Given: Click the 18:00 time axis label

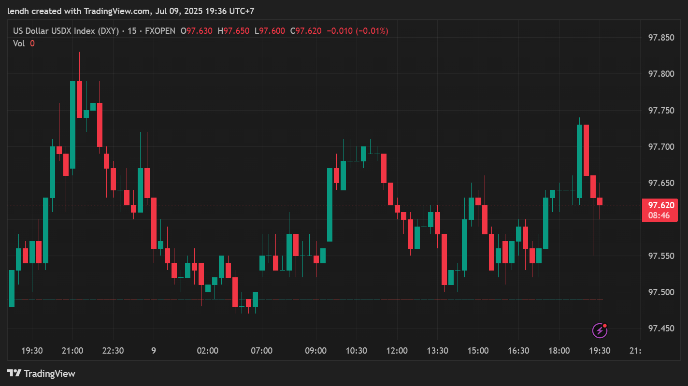Looking at the screenshot, I should pyautogui.click(x=559, y=351).
